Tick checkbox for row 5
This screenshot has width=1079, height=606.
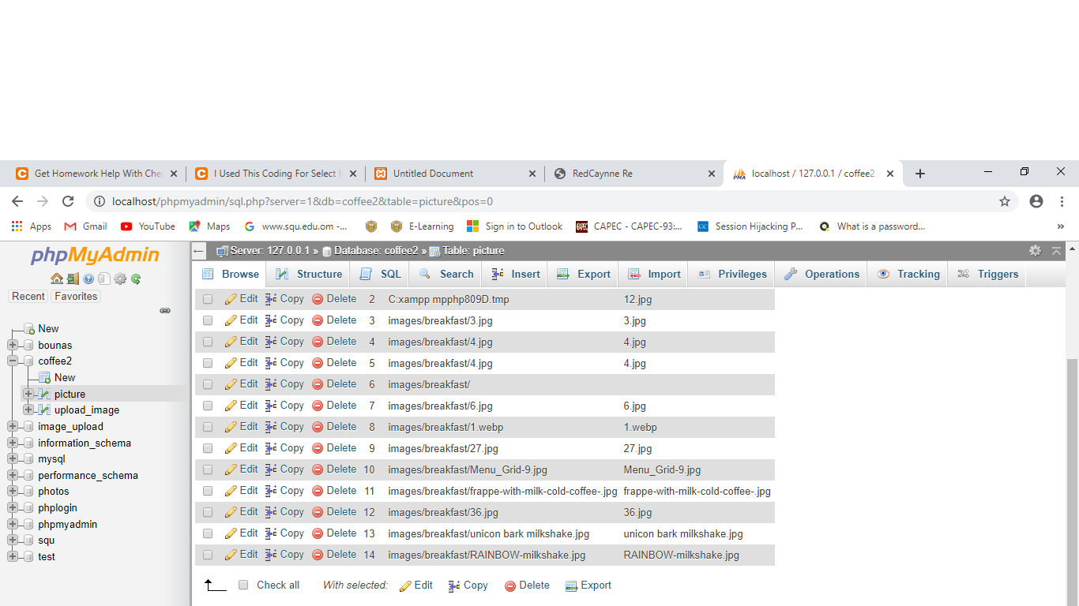click(208, 363)
